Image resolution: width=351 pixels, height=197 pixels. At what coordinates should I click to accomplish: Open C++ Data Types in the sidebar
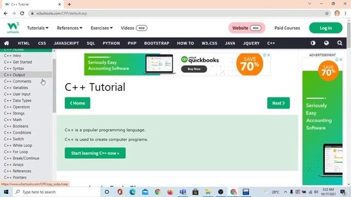(x=26, y=101)
